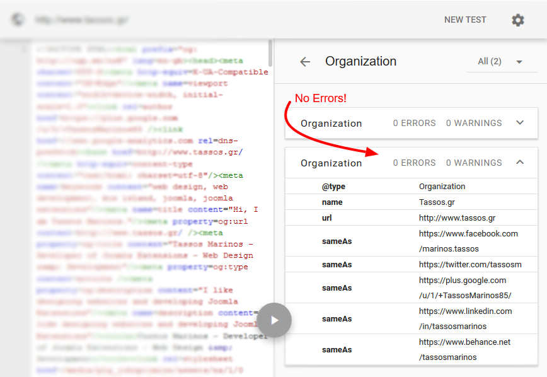Select the url property label
The width and height of the screenshot is (547, 377).
click(326, 218)
